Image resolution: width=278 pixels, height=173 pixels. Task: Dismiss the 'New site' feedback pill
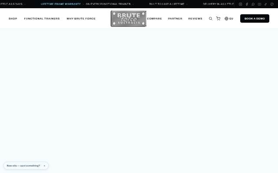44,166
